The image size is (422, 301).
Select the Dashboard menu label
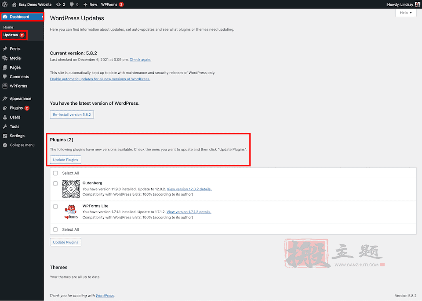19,17
